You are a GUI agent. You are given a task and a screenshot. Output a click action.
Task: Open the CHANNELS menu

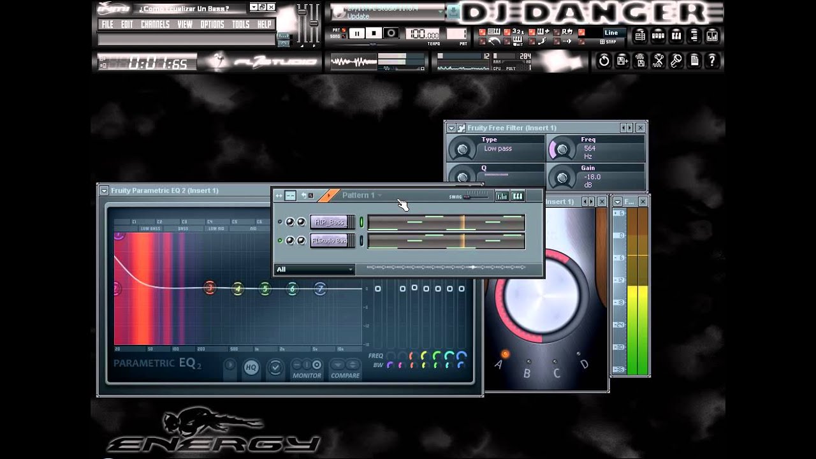(155, 24)
